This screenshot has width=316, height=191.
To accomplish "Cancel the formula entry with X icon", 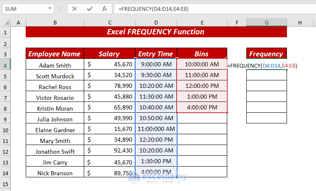I will click(75, 9).
